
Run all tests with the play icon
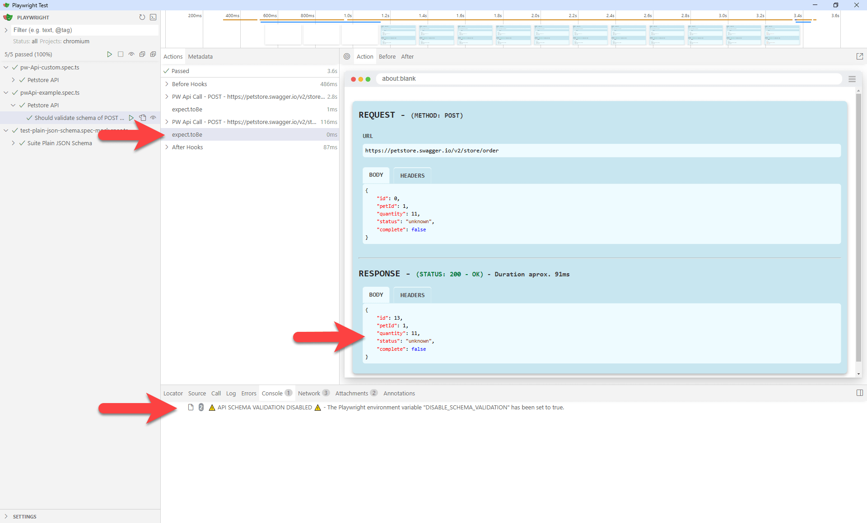110,54
